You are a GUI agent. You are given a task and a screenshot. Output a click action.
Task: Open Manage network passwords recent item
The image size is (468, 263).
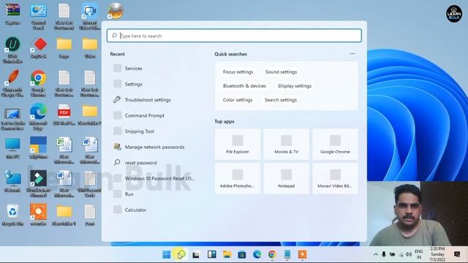tap(154, 147)
